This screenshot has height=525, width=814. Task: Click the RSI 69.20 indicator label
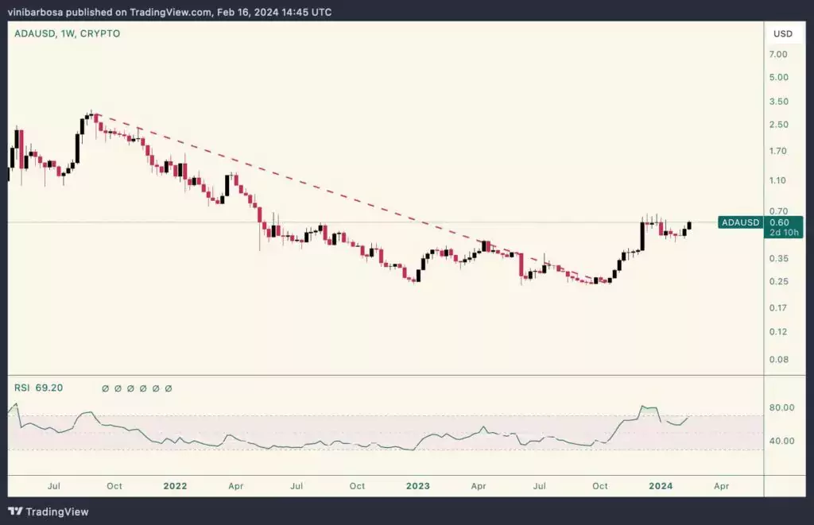coord(38,388)
